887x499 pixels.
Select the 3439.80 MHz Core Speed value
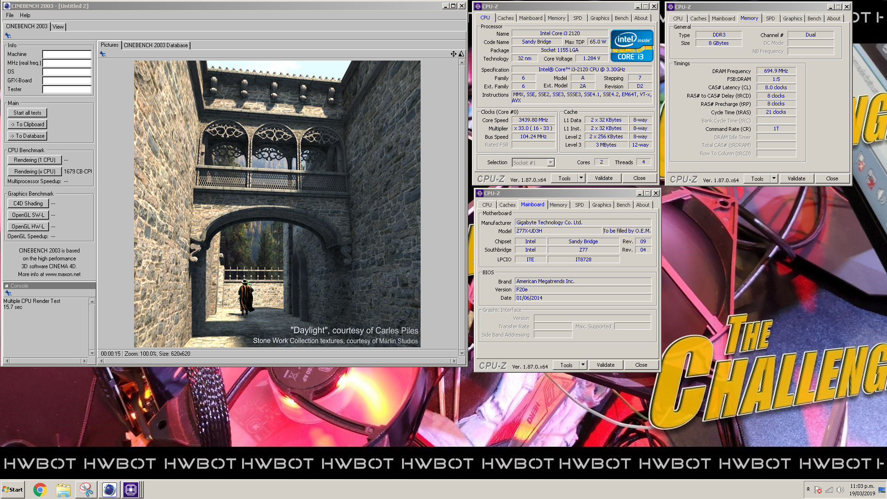pos(533,120)
